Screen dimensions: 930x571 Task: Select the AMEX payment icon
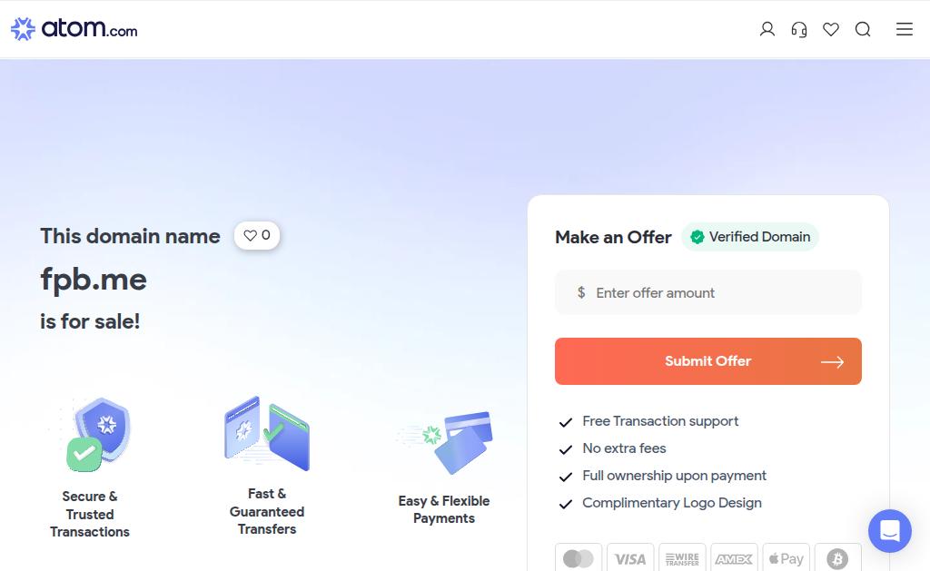[x=734, y=558]
